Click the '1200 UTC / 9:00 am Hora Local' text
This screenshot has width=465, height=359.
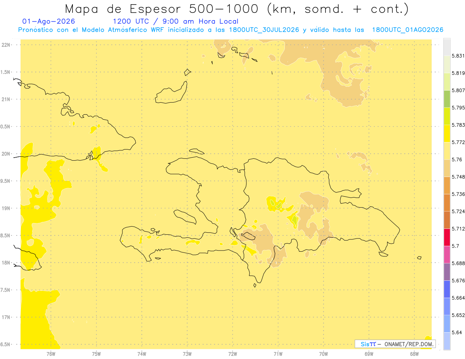coord(176,22)
